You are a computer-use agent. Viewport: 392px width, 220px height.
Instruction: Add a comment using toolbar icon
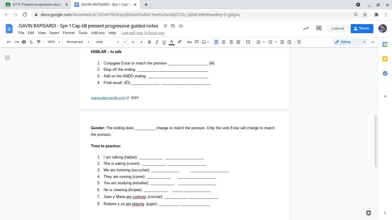(x=197, y=42)
